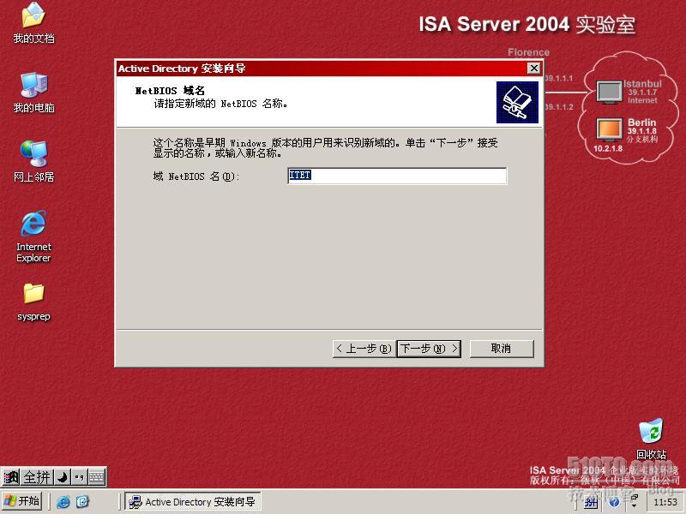Open 我的文档 desktop icon
The height and width of the screenshot is (514, 686).
point(33,23)
